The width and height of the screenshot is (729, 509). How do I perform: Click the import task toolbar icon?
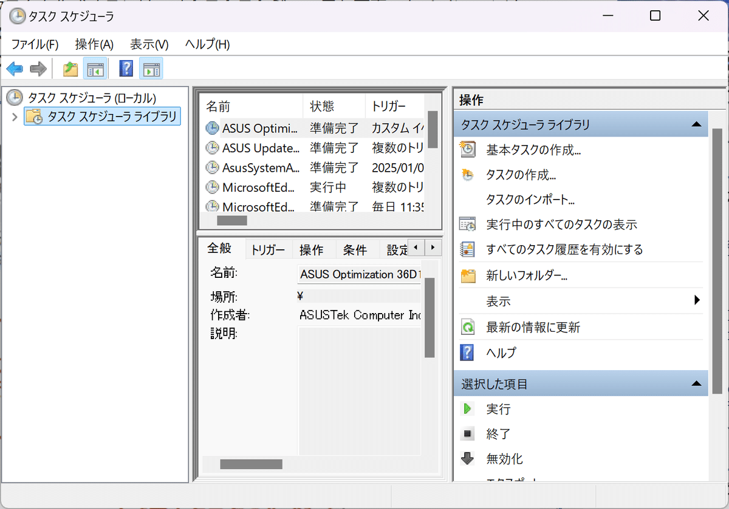click(x=70, y=68)
